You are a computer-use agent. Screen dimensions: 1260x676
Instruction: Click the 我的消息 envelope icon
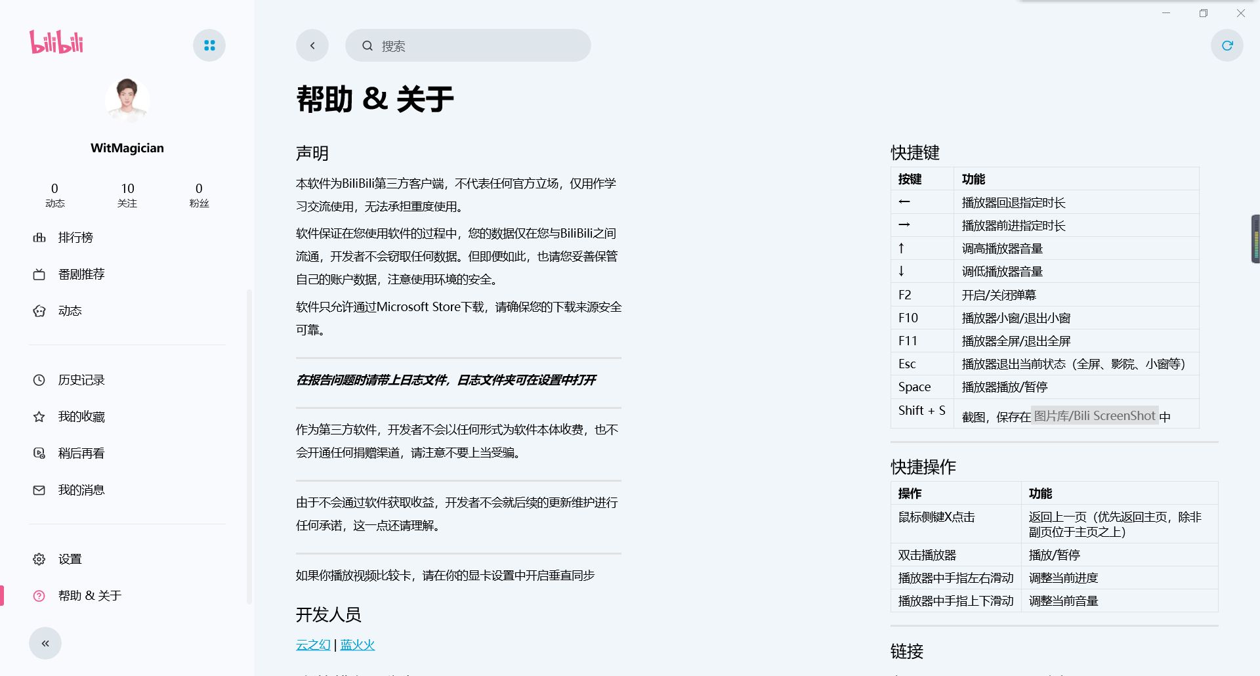coord(39,490)
